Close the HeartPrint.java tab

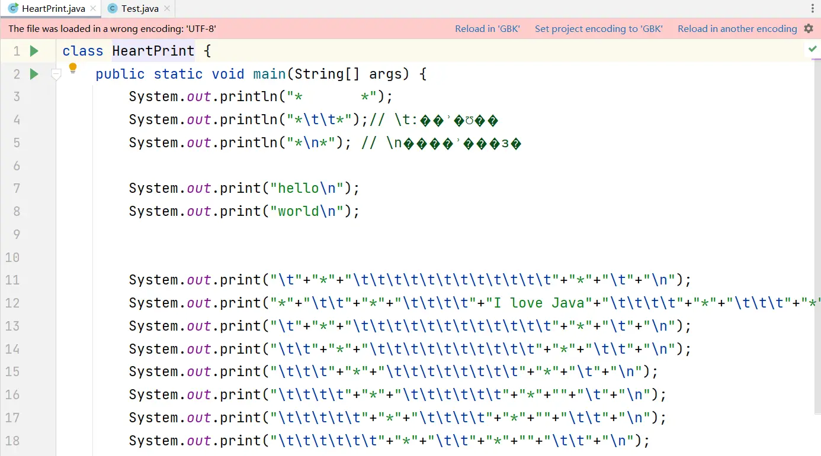coord(93,9)
